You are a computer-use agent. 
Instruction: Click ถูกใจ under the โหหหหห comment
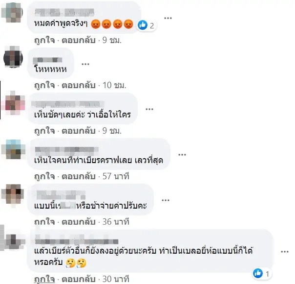tap(44, 85)
